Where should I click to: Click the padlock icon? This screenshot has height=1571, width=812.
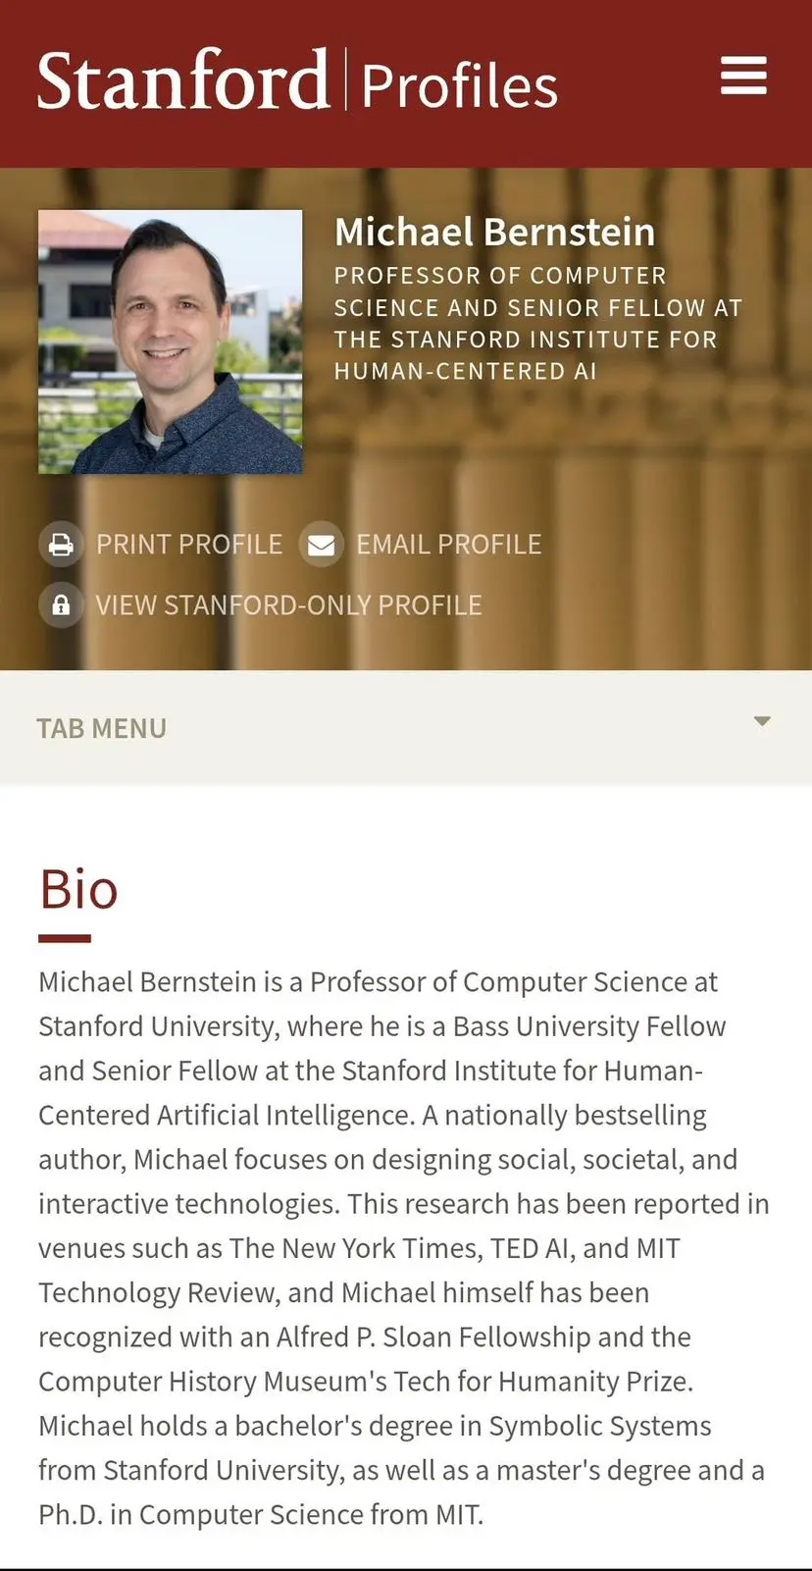tap(61, 604)
